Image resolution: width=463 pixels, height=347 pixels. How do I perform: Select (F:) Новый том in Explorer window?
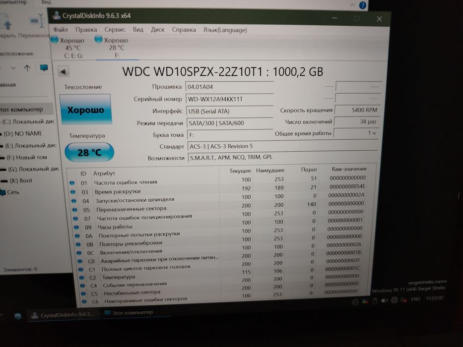pos(26,157)
